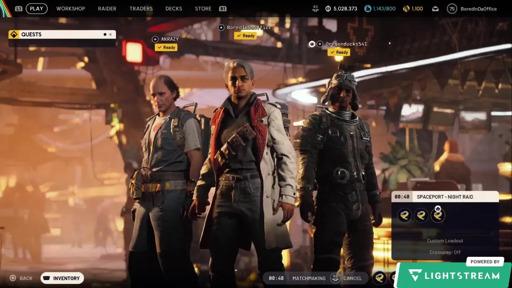Click the coin currency icon beside 5,028,373
This screenshot has width=512, height=288.
pyautogui.click(x=328, y=8)
